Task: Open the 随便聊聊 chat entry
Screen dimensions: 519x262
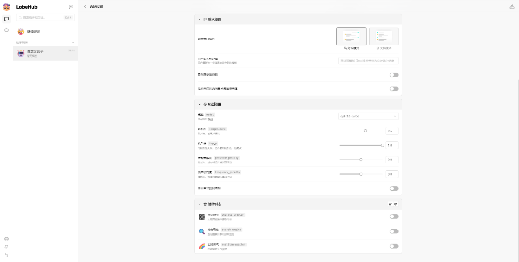Action: 45,32
